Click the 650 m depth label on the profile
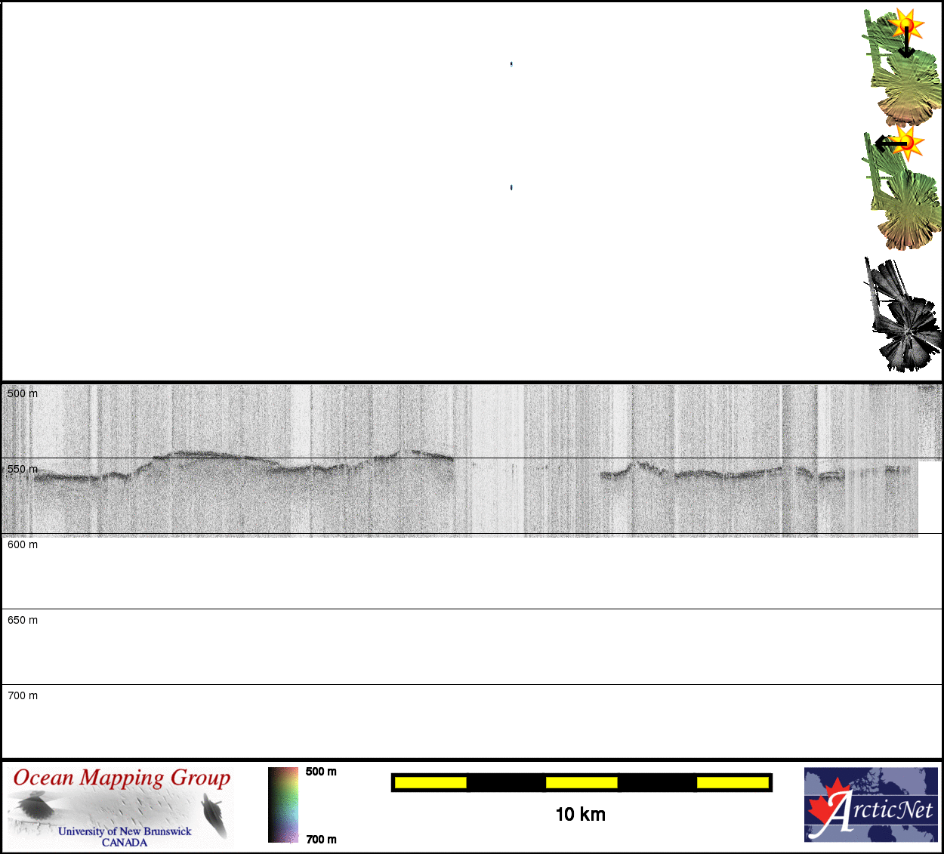The width and height of the screenshot is (944, 854). [x=23, y=620]
